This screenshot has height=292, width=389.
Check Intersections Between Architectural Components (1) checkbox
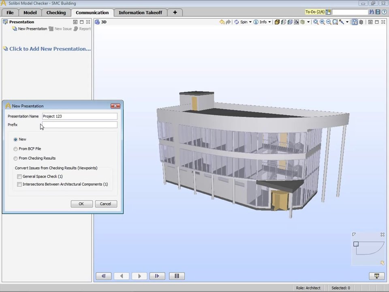[x=19, y=185]
